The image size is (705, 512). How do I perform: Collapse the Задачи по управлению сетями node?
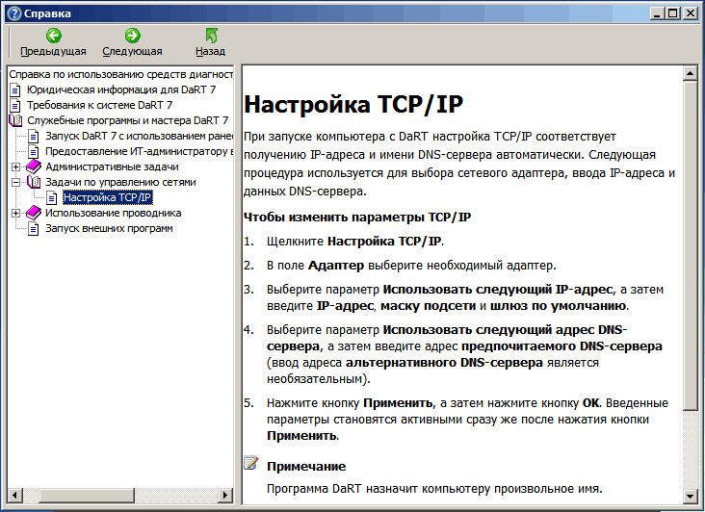[x=15, y=182]
